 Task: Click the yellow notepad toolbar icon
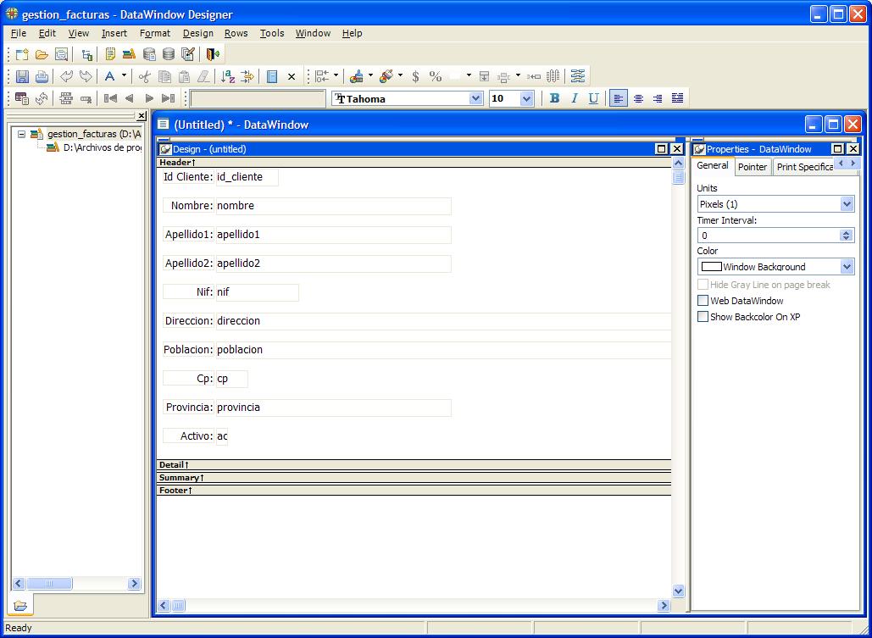[110, 54]
